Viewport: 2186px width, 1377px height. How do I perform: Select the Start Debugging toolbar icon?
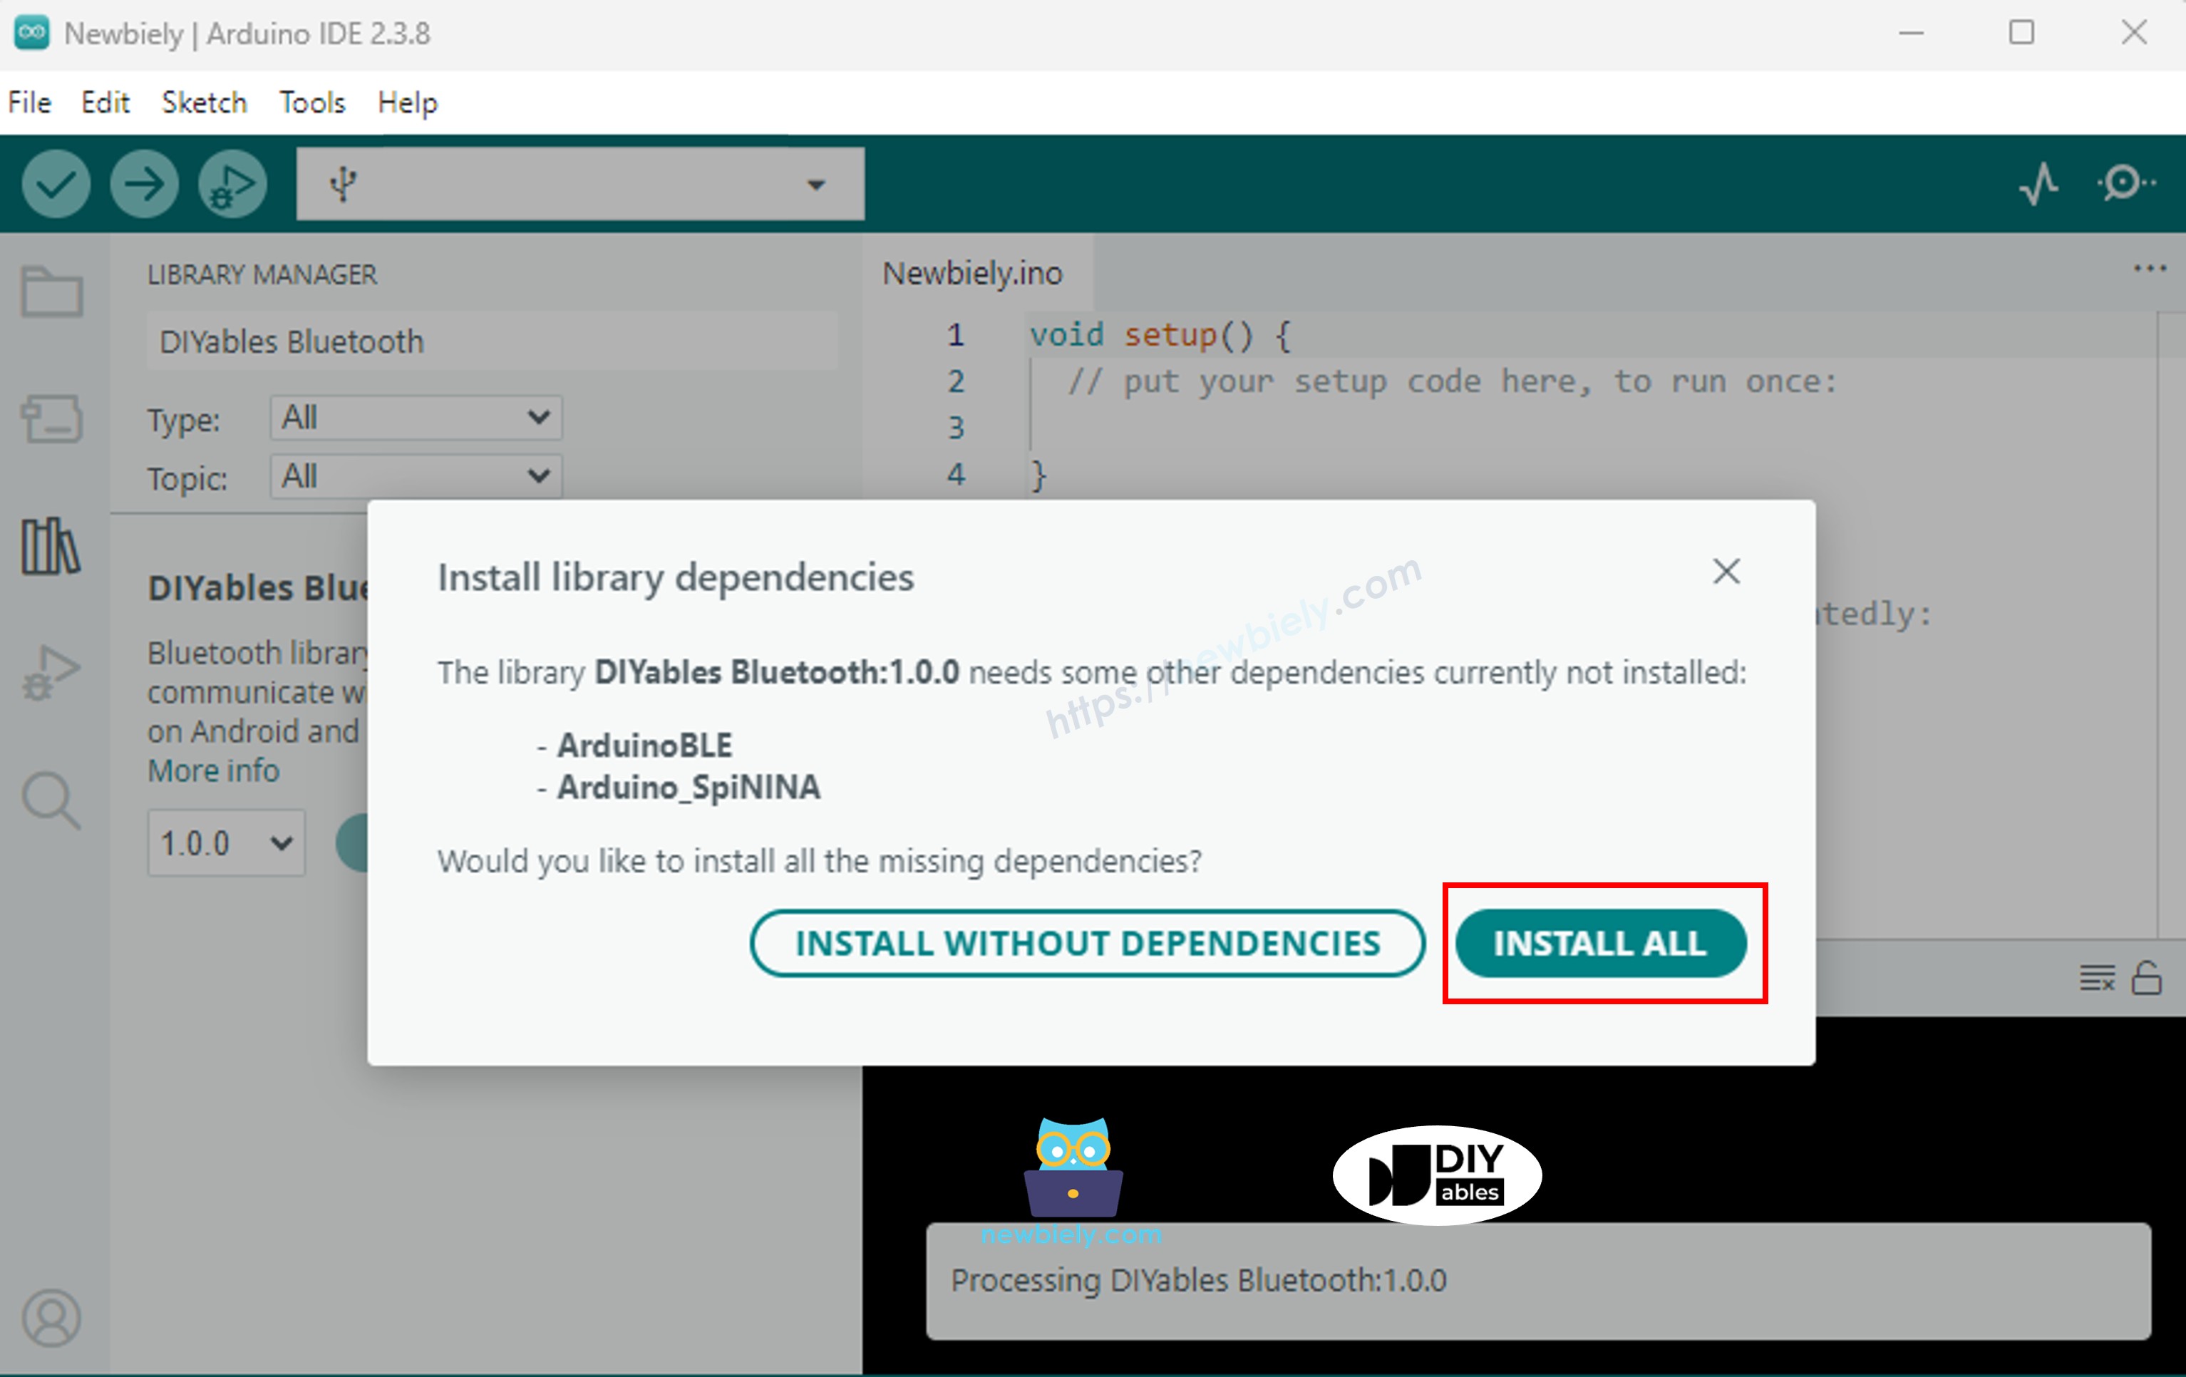(x=232, y=183)
